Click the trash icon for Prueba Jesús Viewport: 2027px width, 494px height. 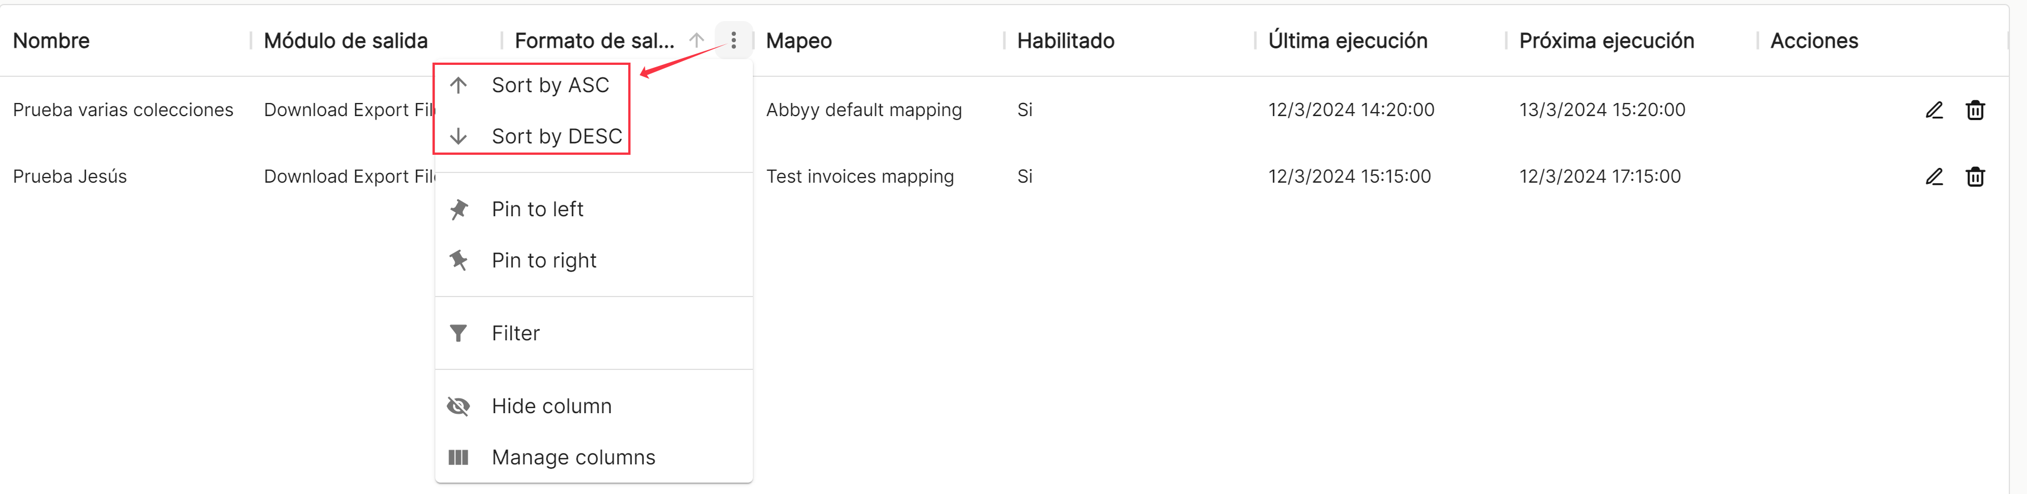[x=1975, y=176]
